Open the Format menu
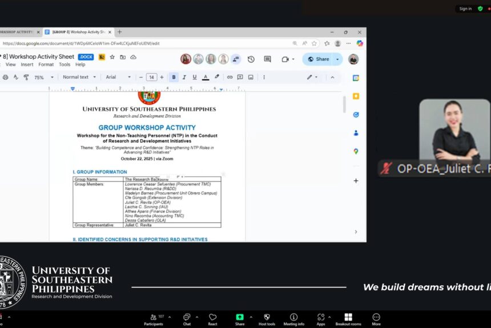The width and height of the screenshot is (491, 328). coord(46,64)
